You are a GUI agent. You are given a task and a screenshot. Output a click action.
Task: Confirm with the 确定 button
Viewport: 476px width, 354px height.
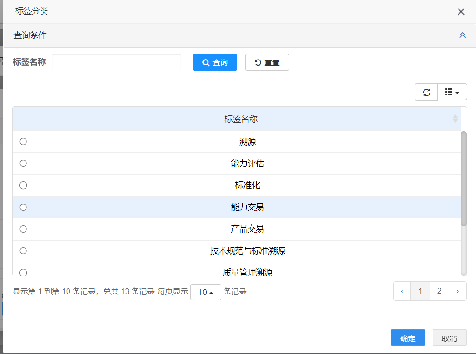(x=408, y=338)
